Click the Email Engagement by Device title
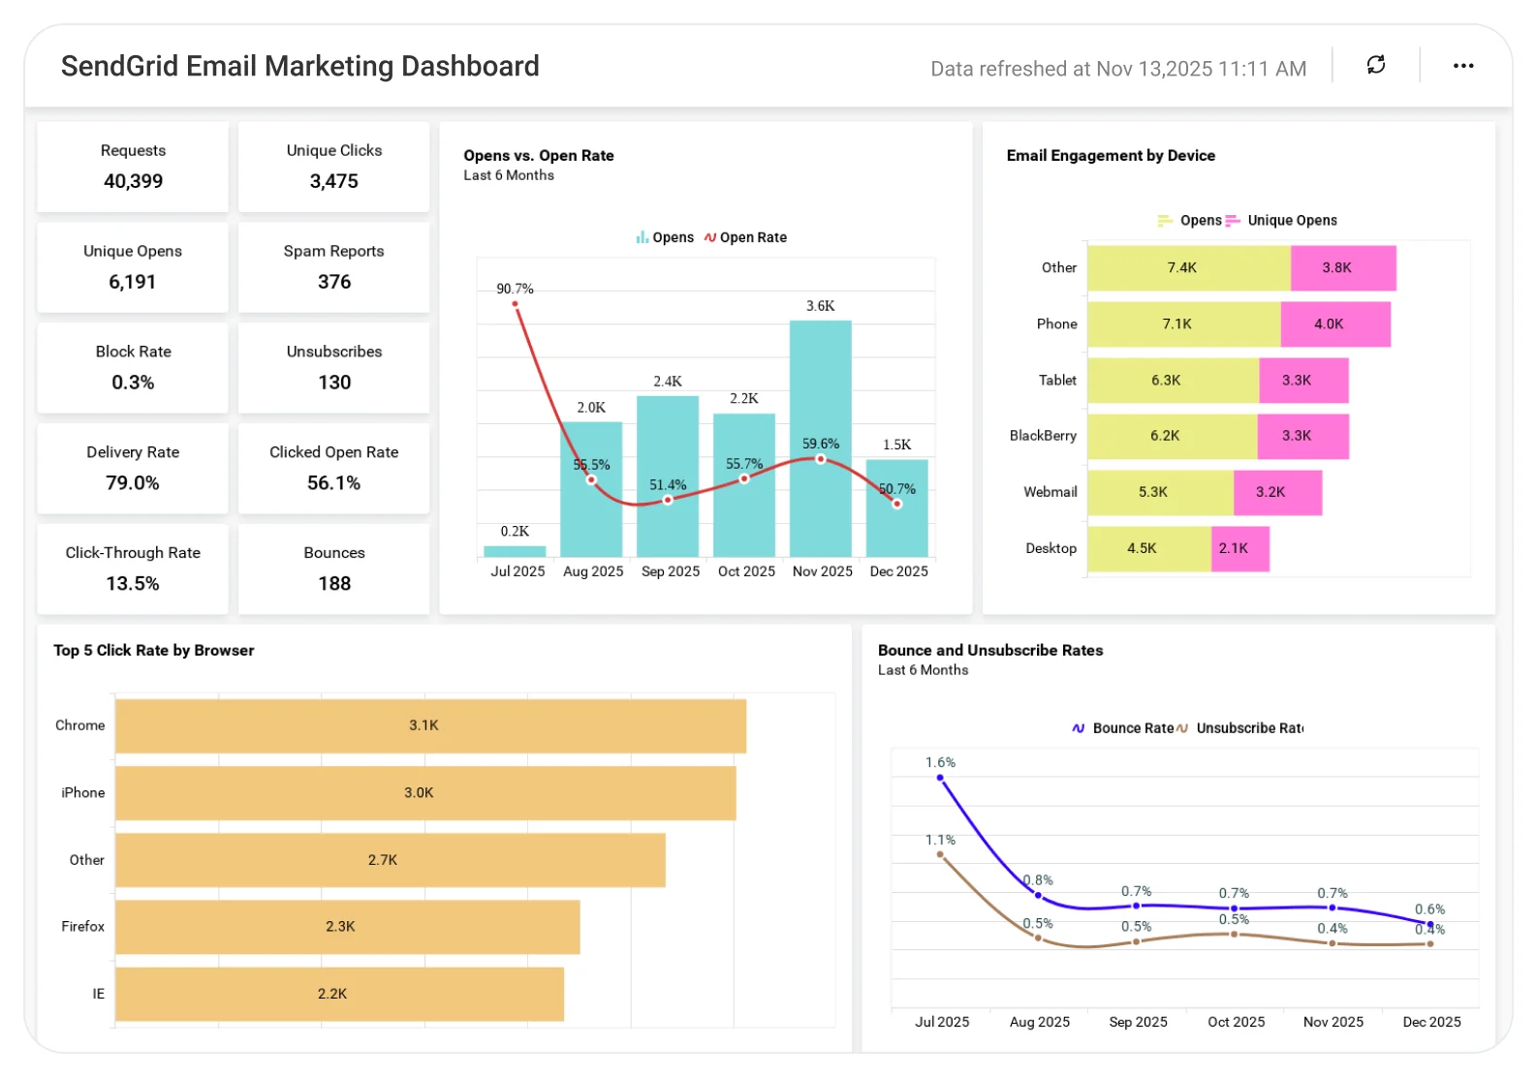This screenshot has height=1077, width=1537. (1111, 155)
